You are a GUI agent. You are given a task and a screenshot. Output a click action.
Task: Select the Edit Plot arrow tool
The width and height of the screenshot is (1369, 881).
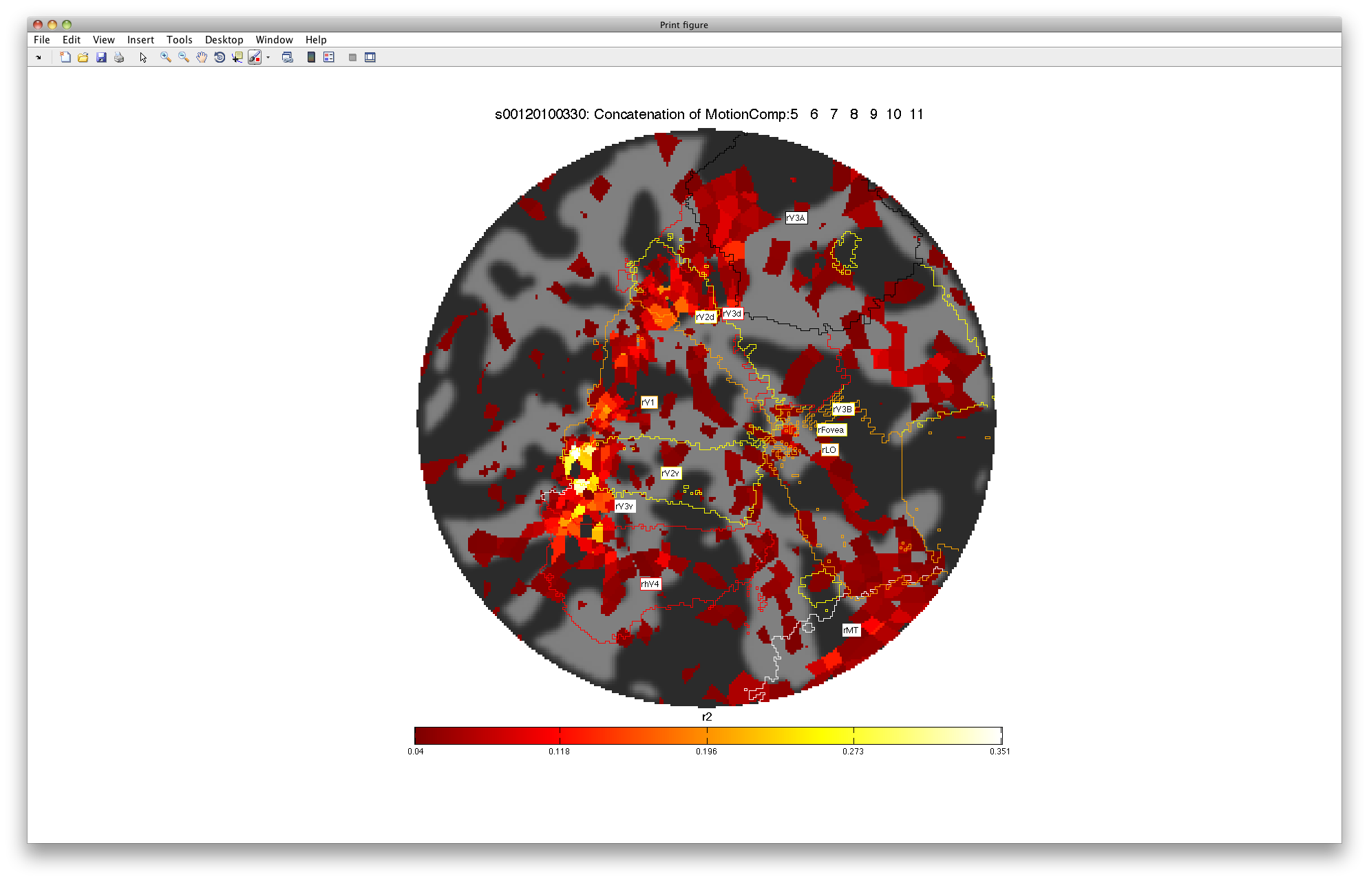click(143, 57)
